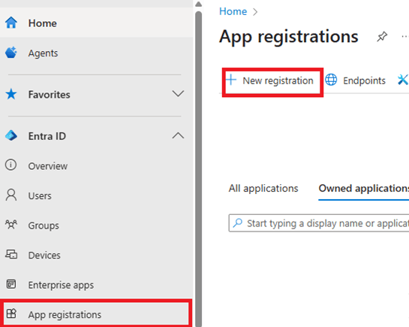The image size is (409, 327).
Task: Click the Overview info circle icon
Action: coord(11,165)
